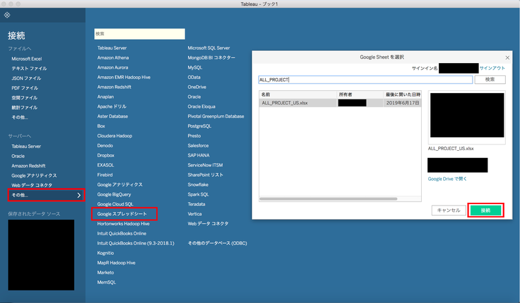Select その他のデータベース (ODBC)
This screenshot has height=303, width=520.
(217, 243)
